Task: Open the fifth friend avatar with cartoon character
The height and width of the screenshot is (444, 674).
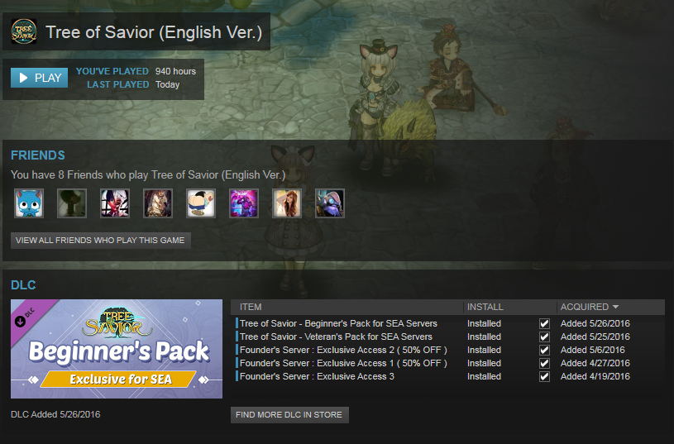Action: pos(201,203)
